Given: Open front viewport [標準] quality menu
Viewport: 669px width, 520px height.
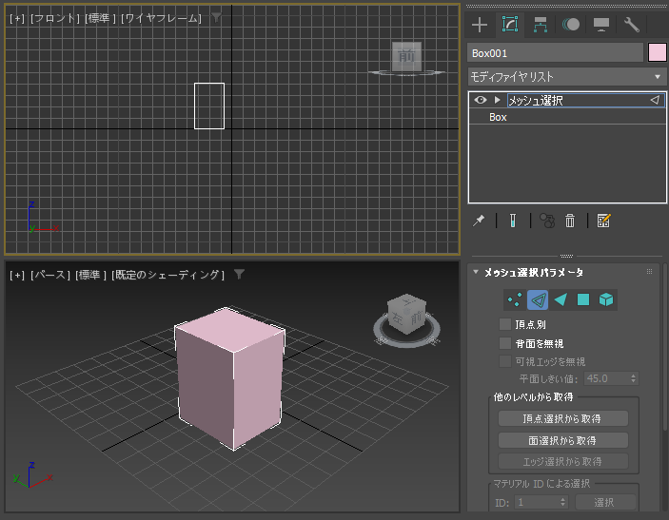Looking at the screenshot, I should (x=100, y=18).
